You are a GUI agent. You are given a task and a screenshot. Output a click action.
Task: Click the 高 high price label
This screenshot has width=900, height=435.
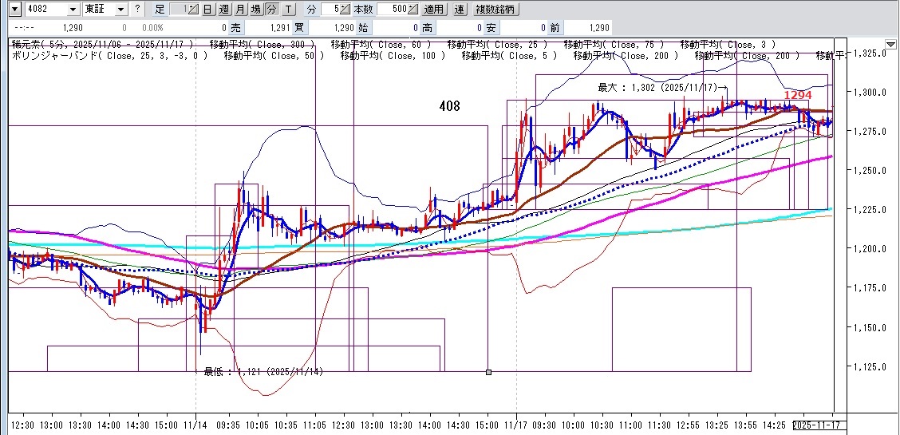(x=427, y=28)
